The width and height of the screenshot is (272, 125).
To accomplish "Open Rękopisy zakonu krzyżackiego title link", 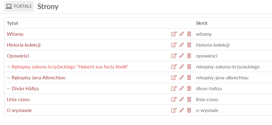I will coord(70,67).
